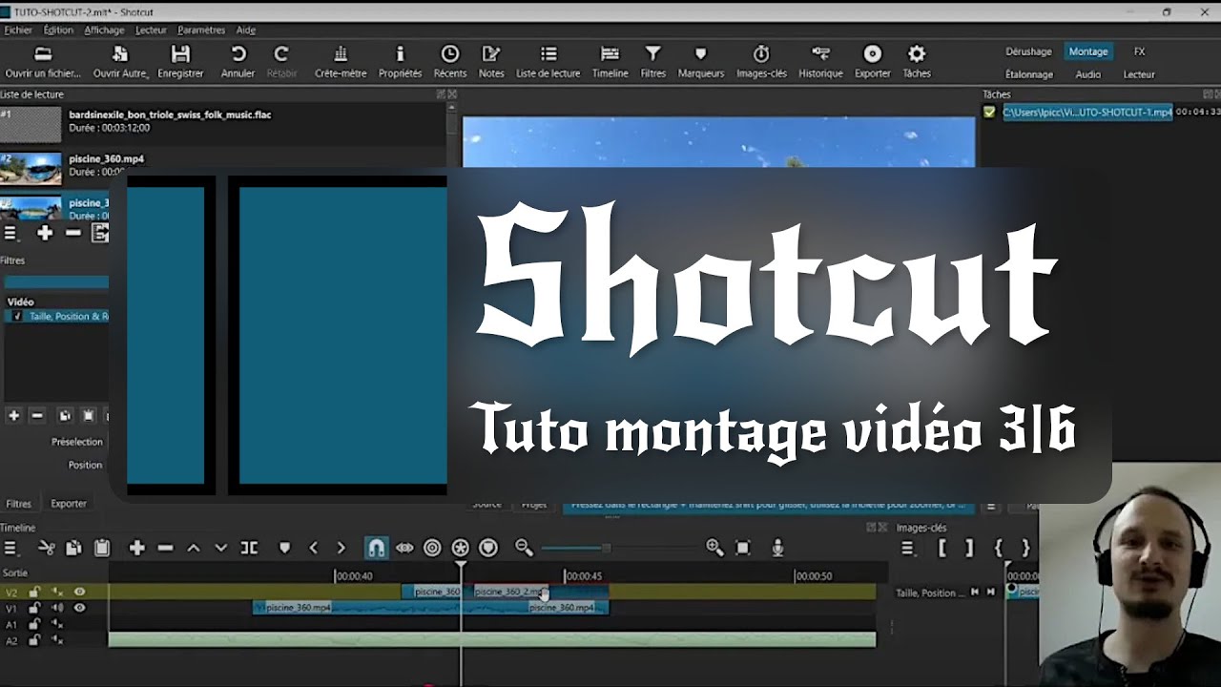Toggle timeline snapping magnet
This screenshot has width=1221, height=687.
tap(376, 548)
